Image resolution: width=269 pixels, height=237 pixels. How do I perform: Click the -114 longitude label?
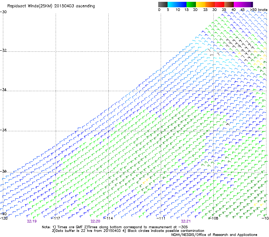pos(108,218)
